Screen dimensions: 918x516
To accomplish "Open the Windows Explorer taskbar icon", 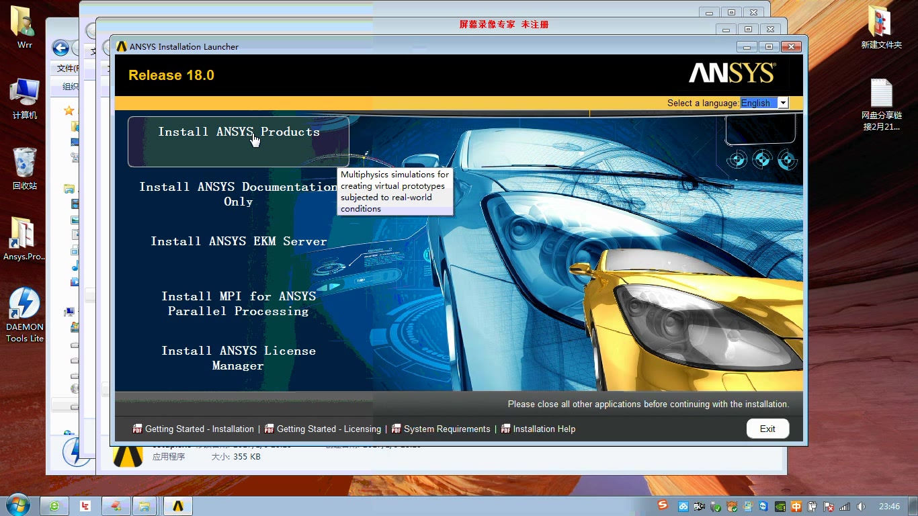I will [143, 506].
